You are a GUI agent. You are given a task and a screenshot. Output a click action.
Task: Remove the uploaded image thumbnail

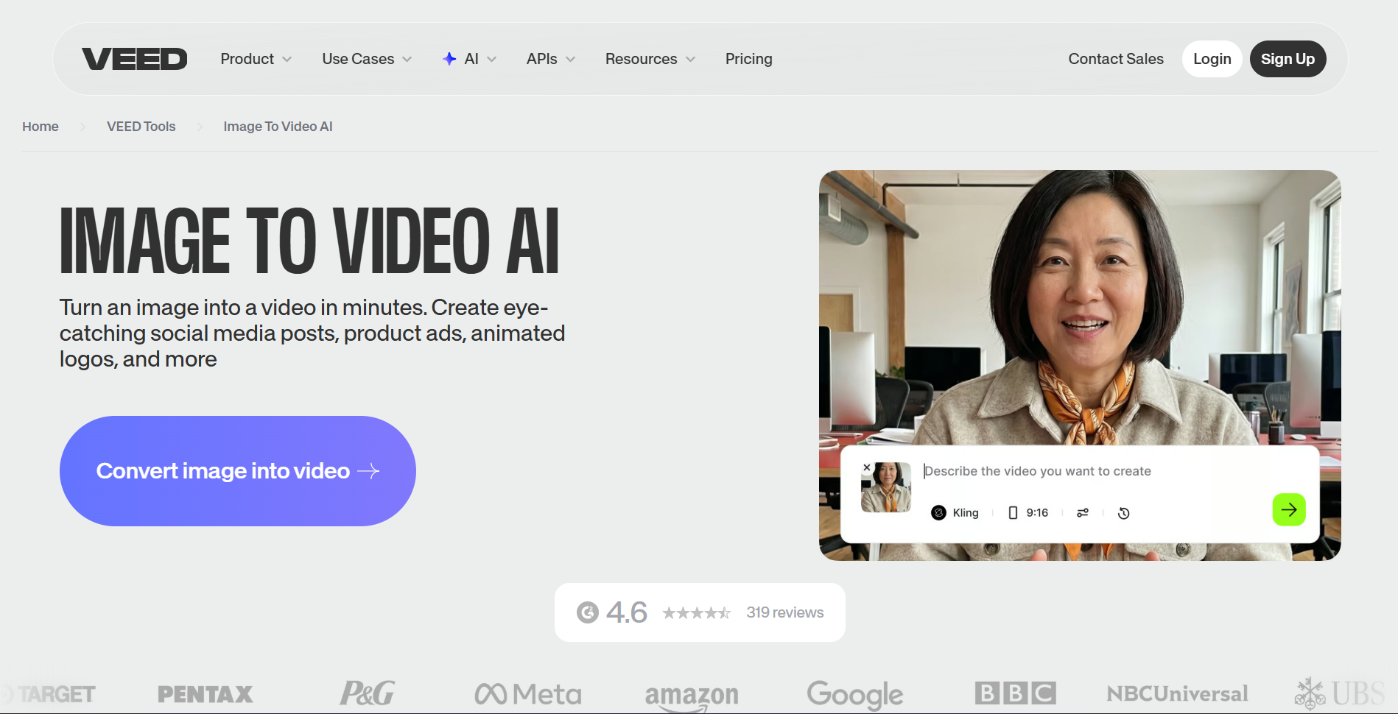[867, 467]
